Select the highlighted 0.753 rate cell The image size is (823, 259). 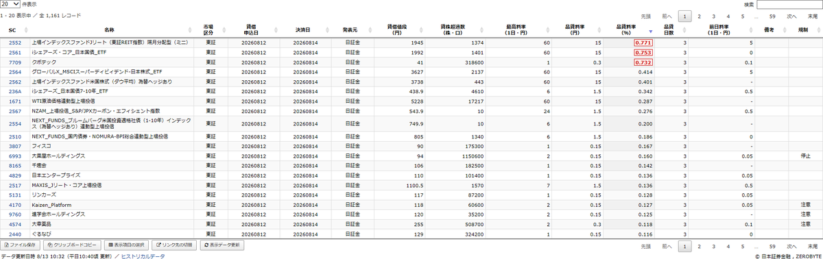[643, 52]
